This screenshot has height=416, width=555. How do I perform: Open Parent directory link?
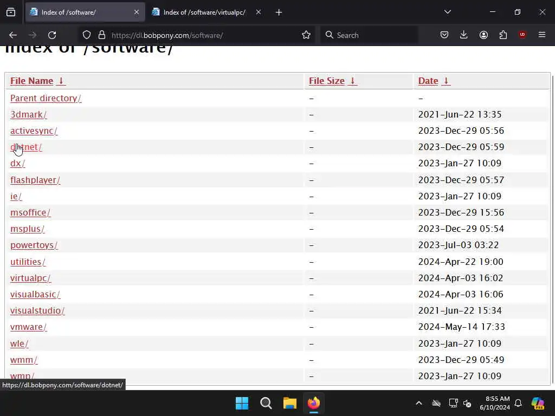pyautogui.click(x=46, y=99)
